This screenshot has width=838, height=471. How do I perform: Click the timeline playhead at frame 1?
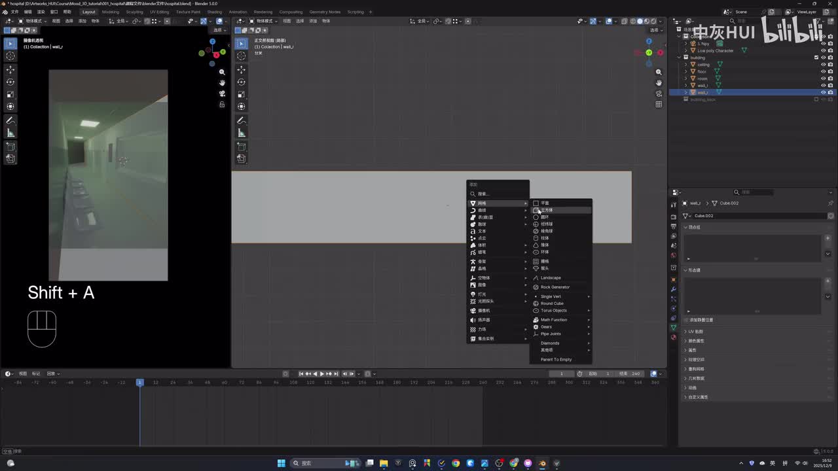click(139, 382)
